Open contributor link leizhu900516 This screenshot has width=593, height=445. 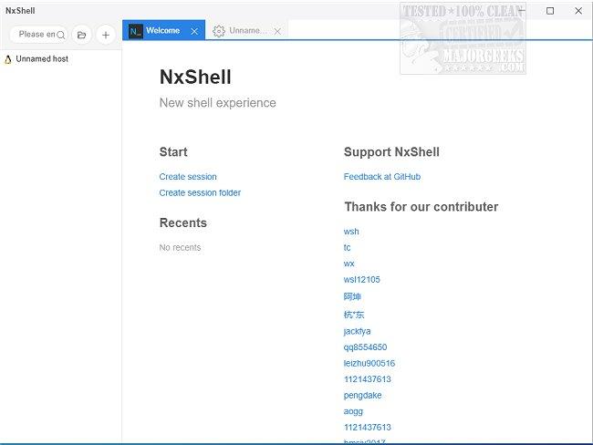369,364
